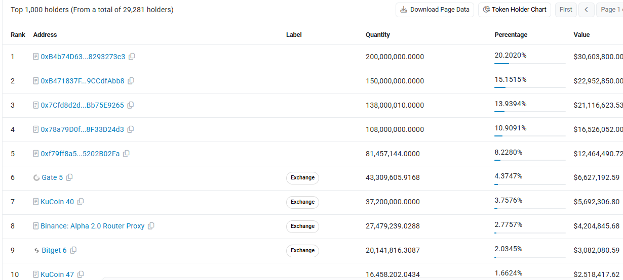Copy the Bitget 6 address
The image size is (623, 280).
coord(73,250)
